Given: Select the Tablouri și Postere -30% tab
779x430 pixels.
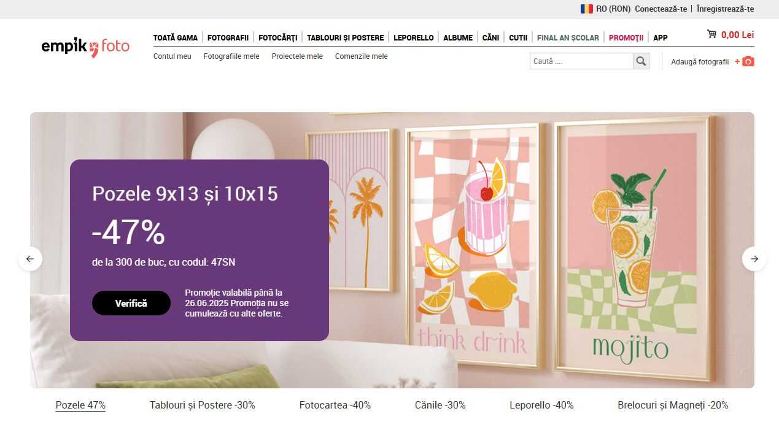Looking at the screenshot, I should point(203,405).
